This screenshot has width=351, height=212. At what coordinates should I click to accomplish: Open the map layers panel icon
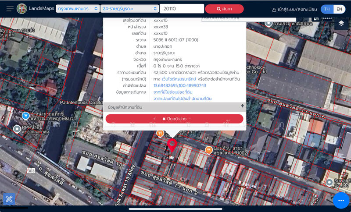341,24
